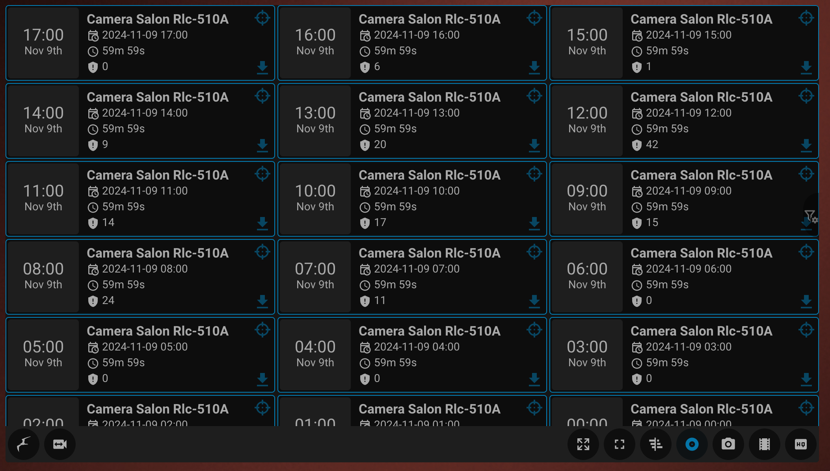Click the switch camera icon
This screenshot has width=830, height=471.
(x=60, y=444)
